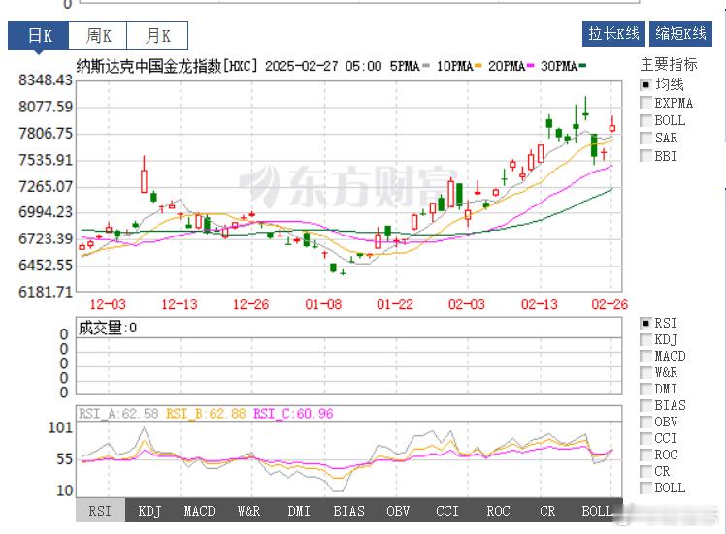Enable the BBI main indicator checkbox
The image size is (726, 534).
tap(645, 156)
